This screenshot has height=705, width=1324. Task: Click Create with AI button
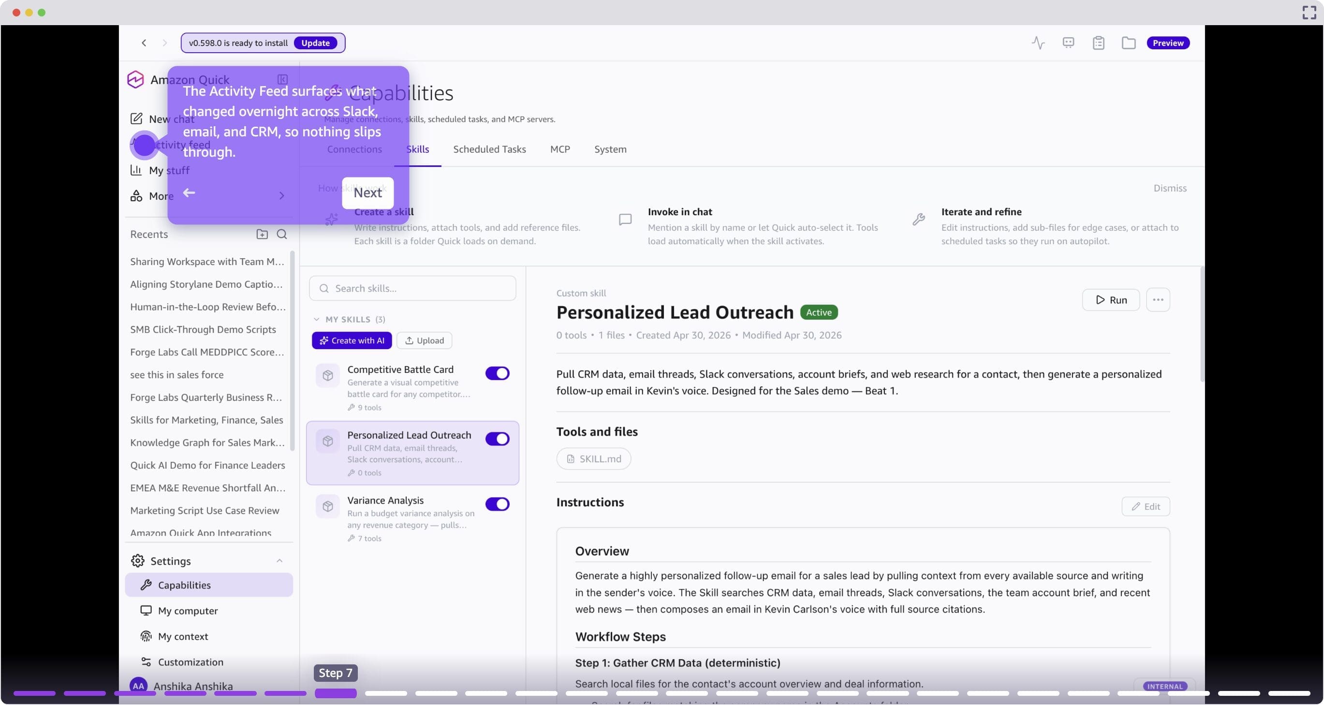[352, 340]
